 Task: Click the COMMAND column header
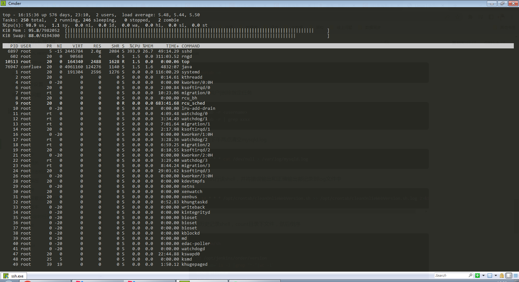point(191,46)
